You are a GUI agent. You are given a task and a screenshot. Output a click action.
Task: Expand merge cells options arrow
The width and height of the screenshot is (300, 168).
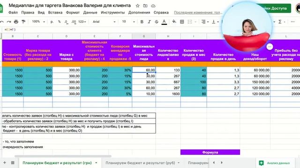[x=195, y=22]
